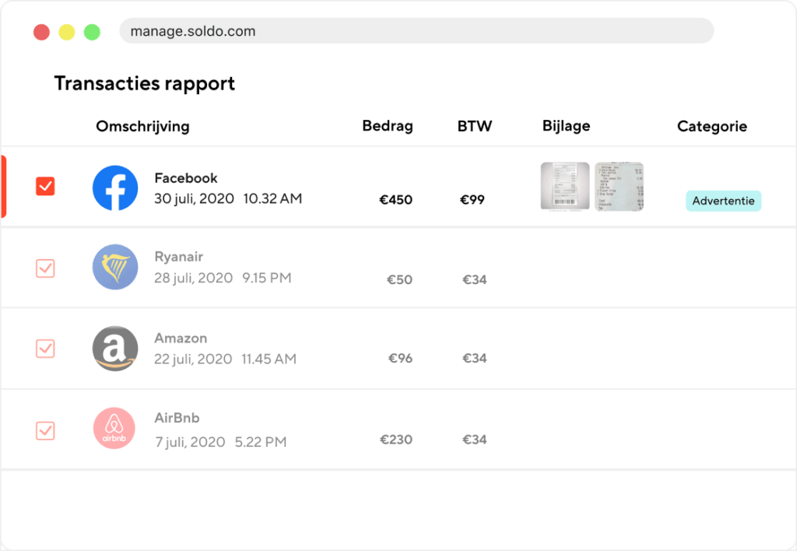Click the manage.soldo.com address bar
797x551 pixels.
tap(416, 31)
